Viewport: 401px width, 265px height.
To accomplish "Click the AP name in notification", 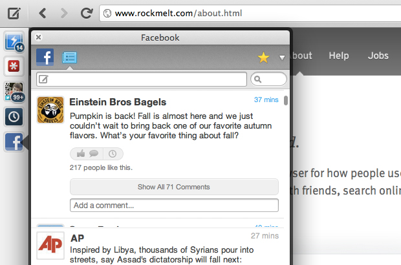I will tap(77, 238).
